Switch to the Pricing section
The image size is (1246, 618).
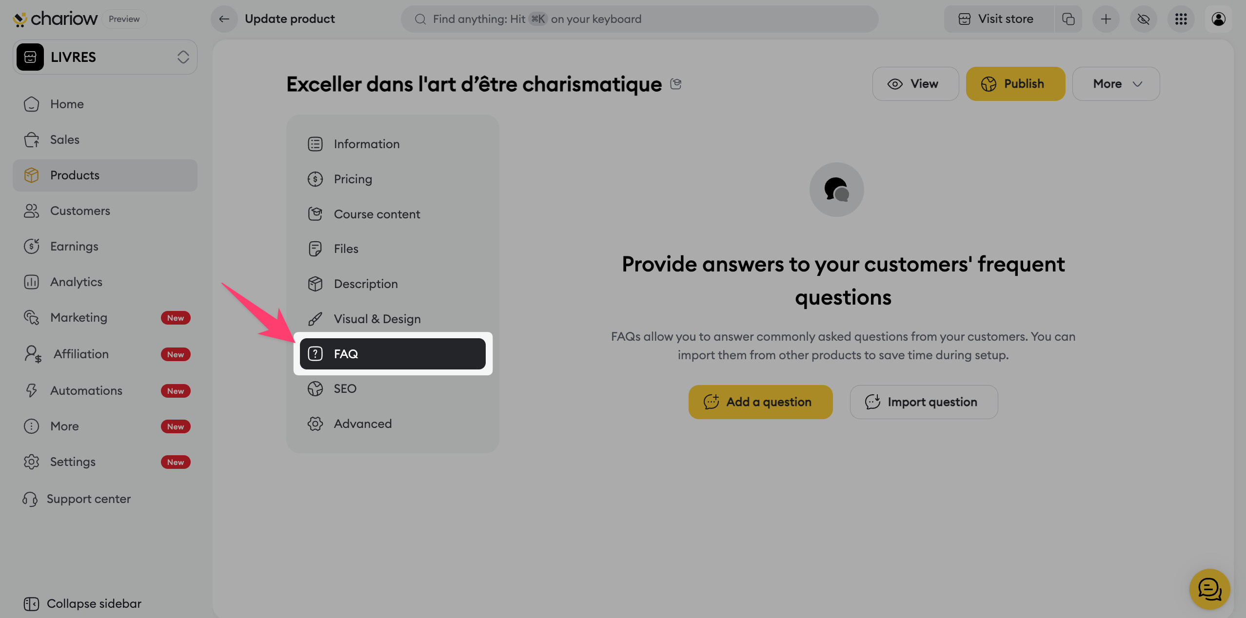coord(353,179)
